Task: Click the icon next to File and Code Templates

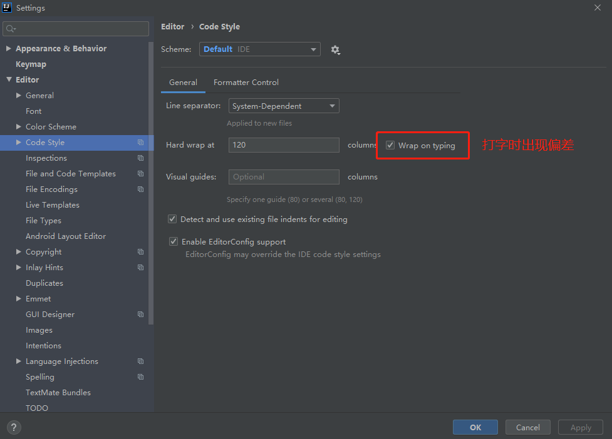Action: pos(140,174)
